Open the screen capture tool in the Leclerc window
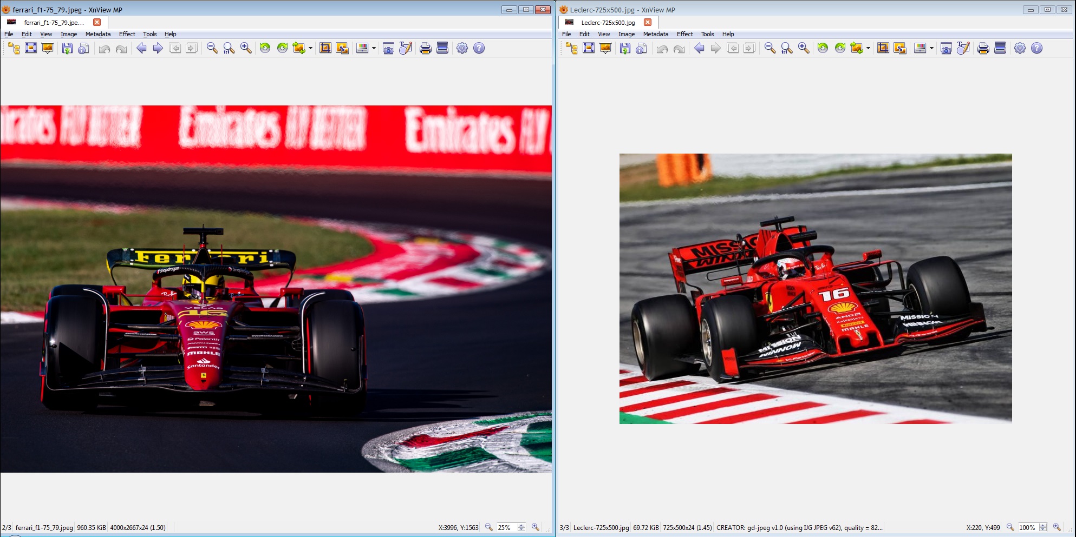Image resolution: width=1076 pixels, height=537 pixels. click(946, 48)
